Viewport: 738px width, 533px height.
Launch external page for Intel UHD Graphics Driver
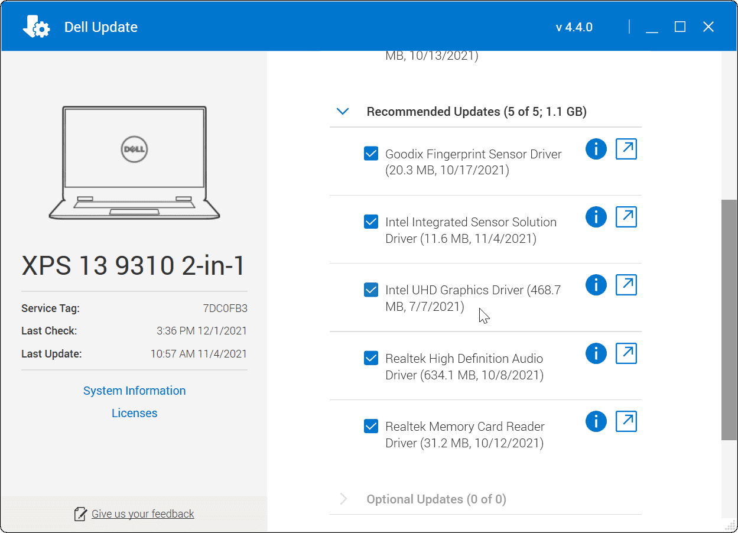[626, 285]
